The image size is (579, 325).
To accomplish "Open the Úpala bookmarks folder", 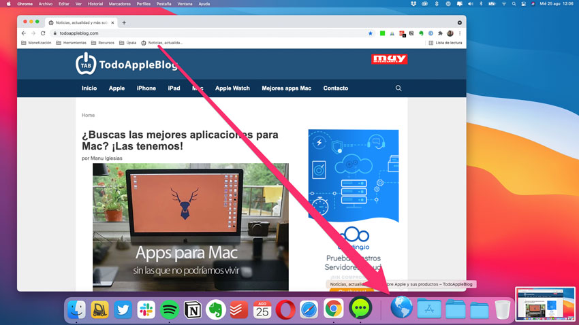I will 128,43.
